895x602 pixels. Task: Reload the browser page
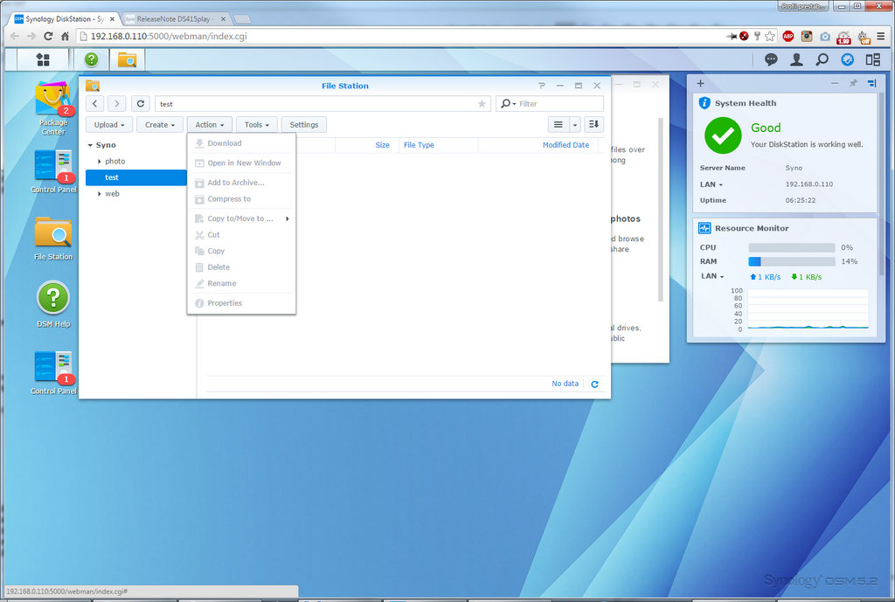point(49,36)
